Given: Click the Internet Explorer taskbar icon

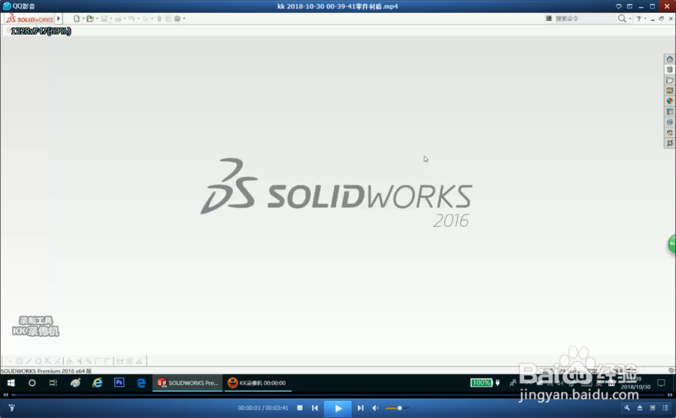Looking at the screenshot, I should click(97, 383).
